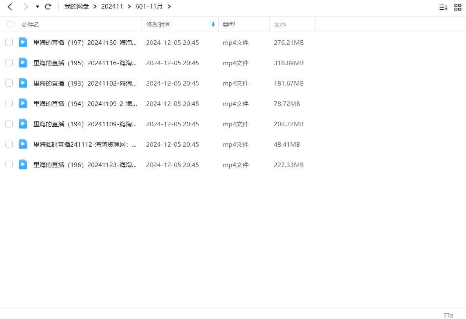Switch to grid view layout
This screenshot has width=466, height=319.
pos(458,7)
